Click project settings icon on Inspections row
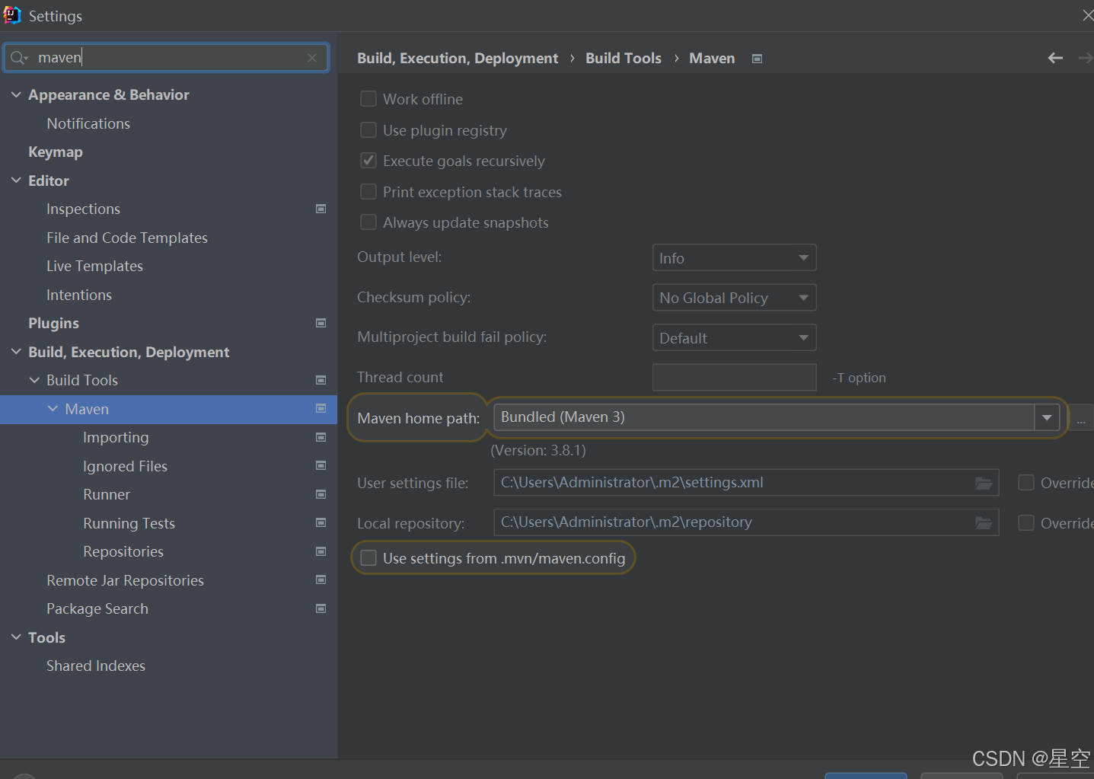Screen dimensions: 1094x779 click(321, 209)
